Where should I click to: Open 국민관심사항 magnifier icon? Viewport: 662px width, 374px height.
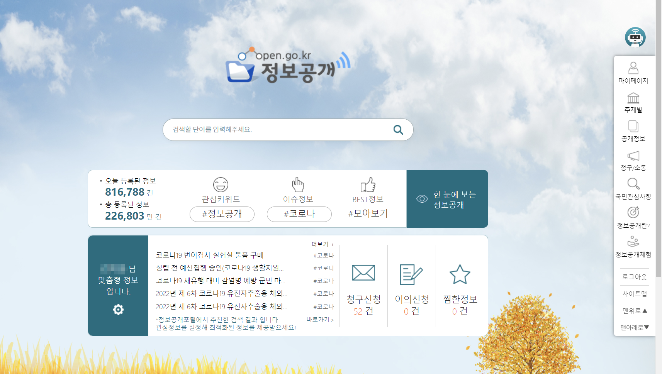click(x=633, y=184)
